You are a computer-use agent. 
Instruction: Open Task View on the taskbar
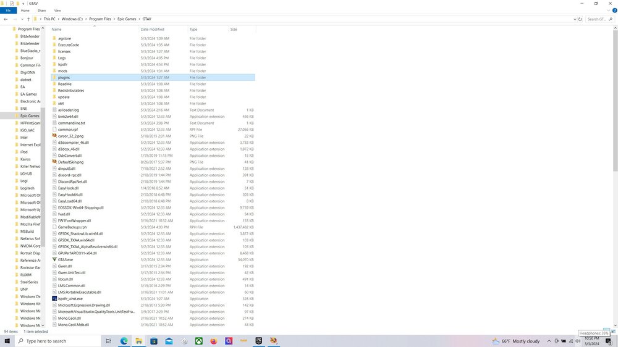[108, 341]
